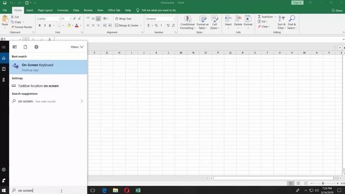
Task: Switch to the View tab
Action: click(x=100, y=10)
